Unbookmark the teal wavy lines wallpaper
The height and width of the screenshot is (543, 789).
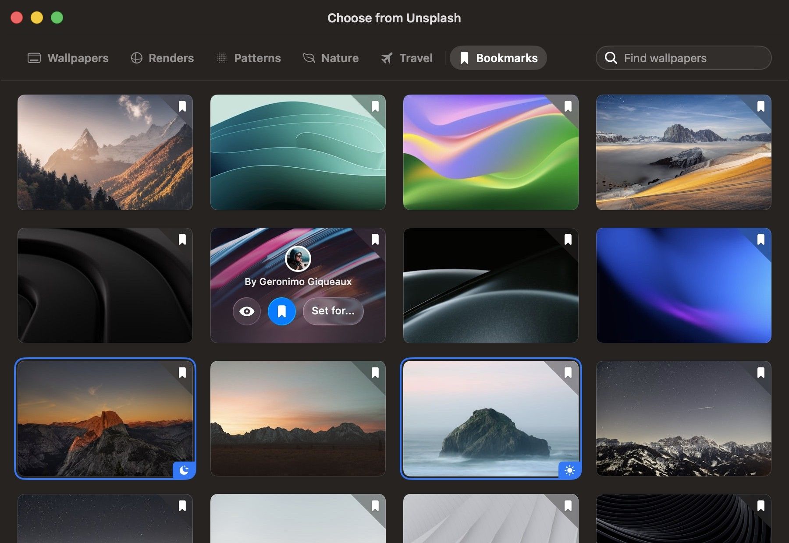click(x=375, y=106)
